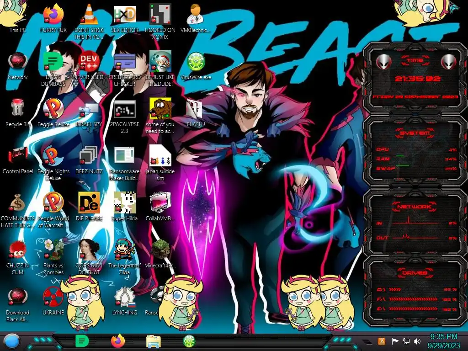The image size is (468, 351).
Task: Click the TIME header on the widget
Action: pyautogui.click(x=415, y=61)
